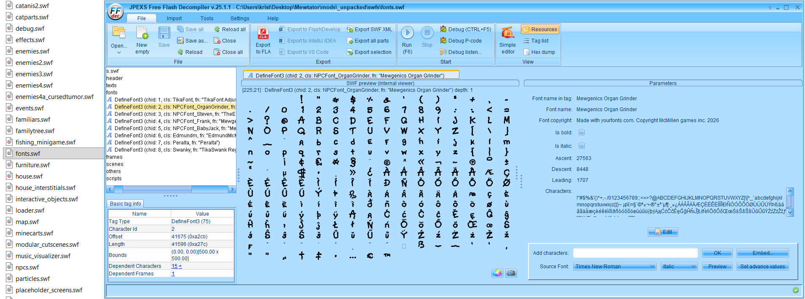This screenshot has width=805, height=299.
Task: Open Dependent Characters link 15
Action: pyautogui.click(x=174, y=266)
